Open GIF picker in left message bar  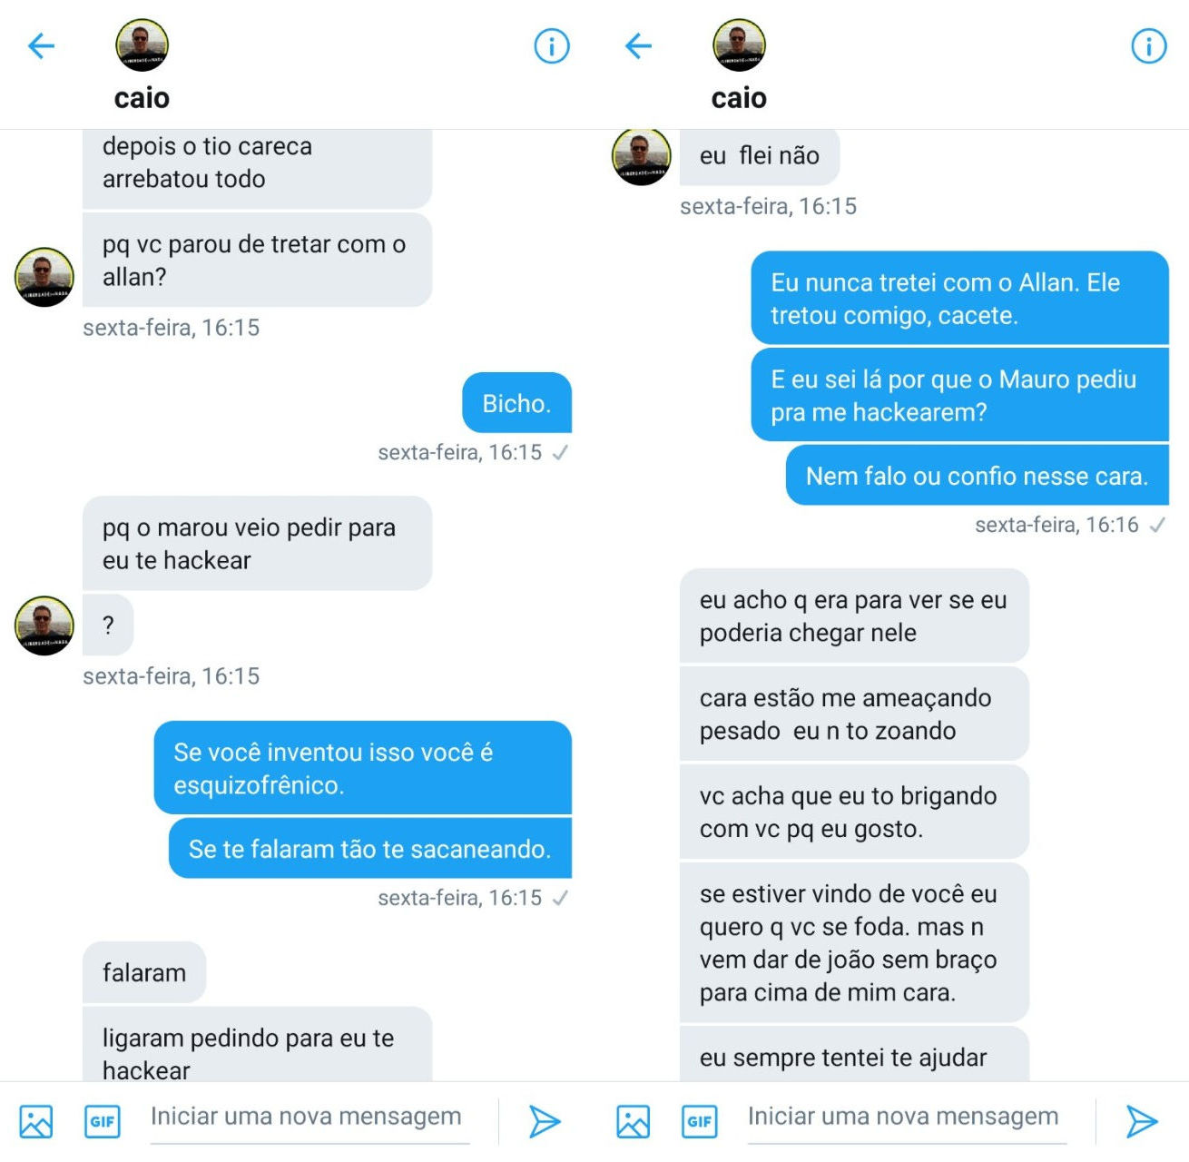coord(102,1121)
